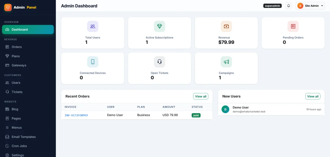Click the INVOICE column header
The width and height of the screenshot is (330, 157).
(x=70, y=107)
